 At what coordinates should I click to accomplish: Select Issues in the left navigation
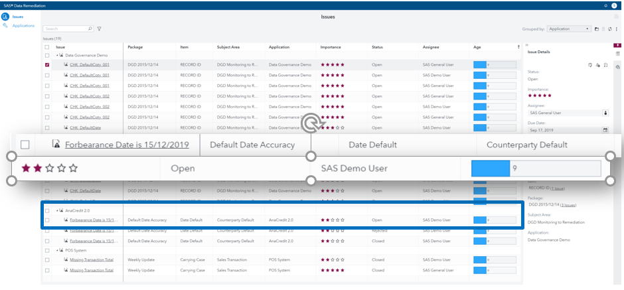click(18, 17)
